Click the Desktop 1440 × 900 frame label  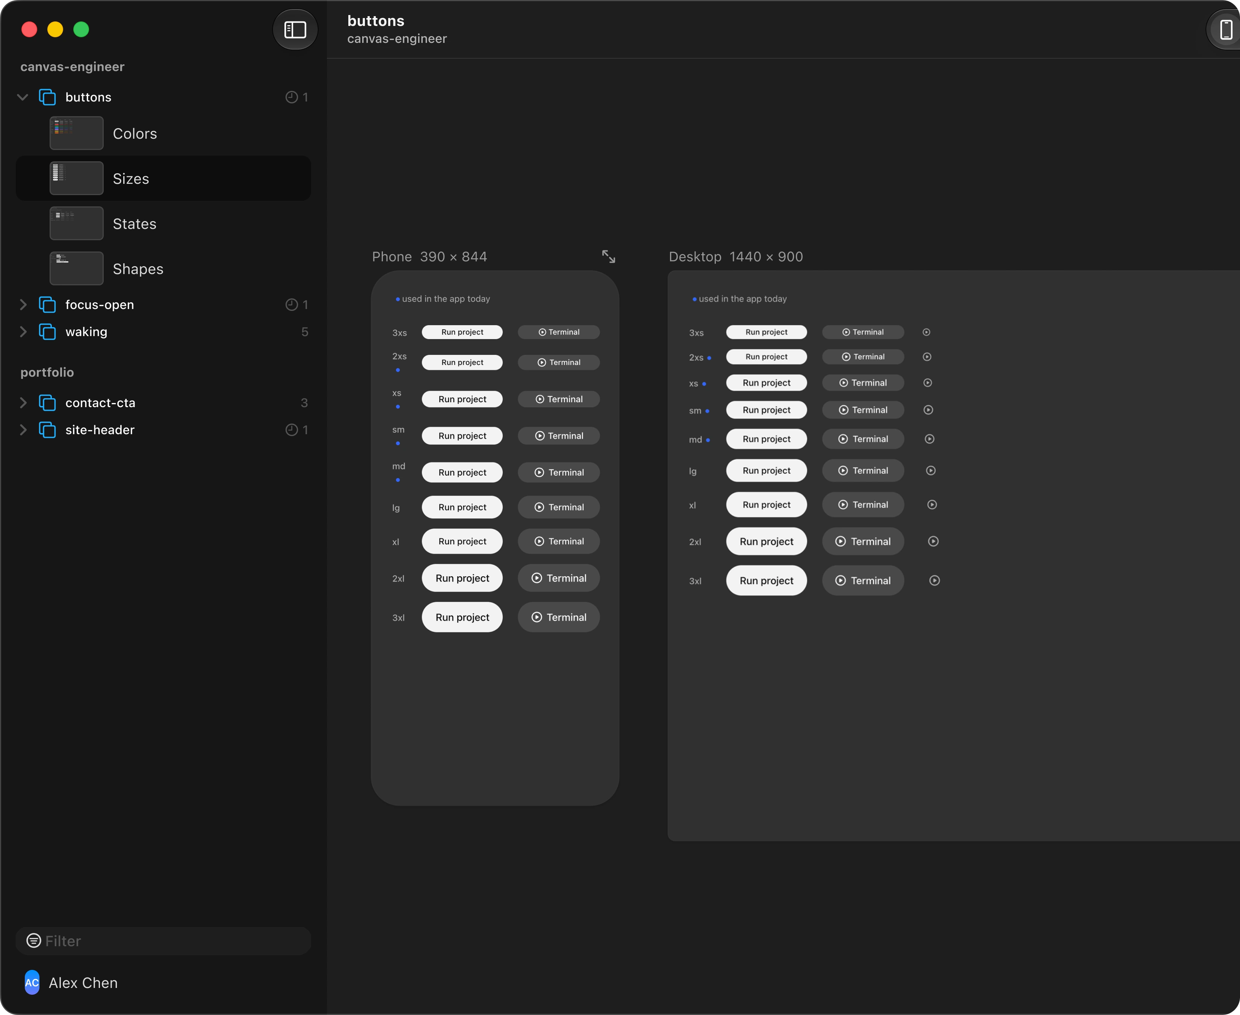tap(736, 257)
